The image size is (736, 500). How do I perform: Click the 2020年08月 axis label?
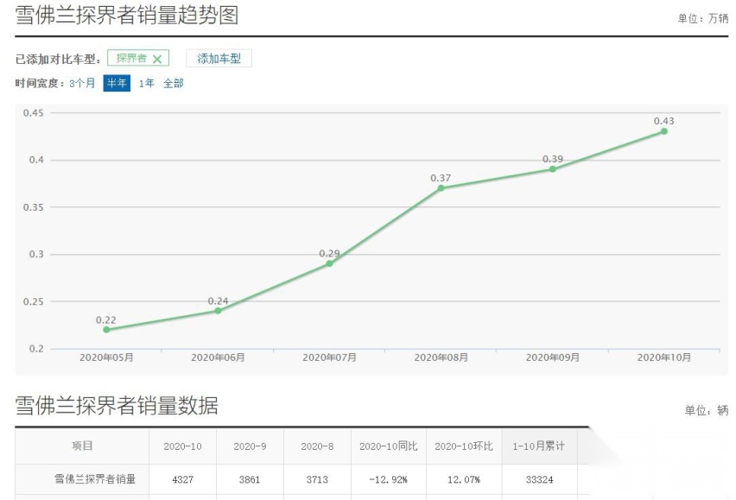pos(441,358)
